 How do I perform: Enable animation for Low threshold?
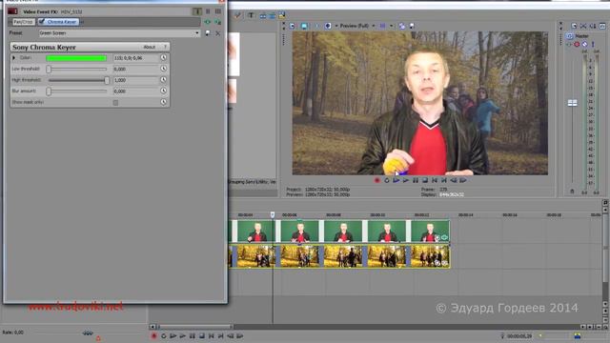[x=163, y=69]
